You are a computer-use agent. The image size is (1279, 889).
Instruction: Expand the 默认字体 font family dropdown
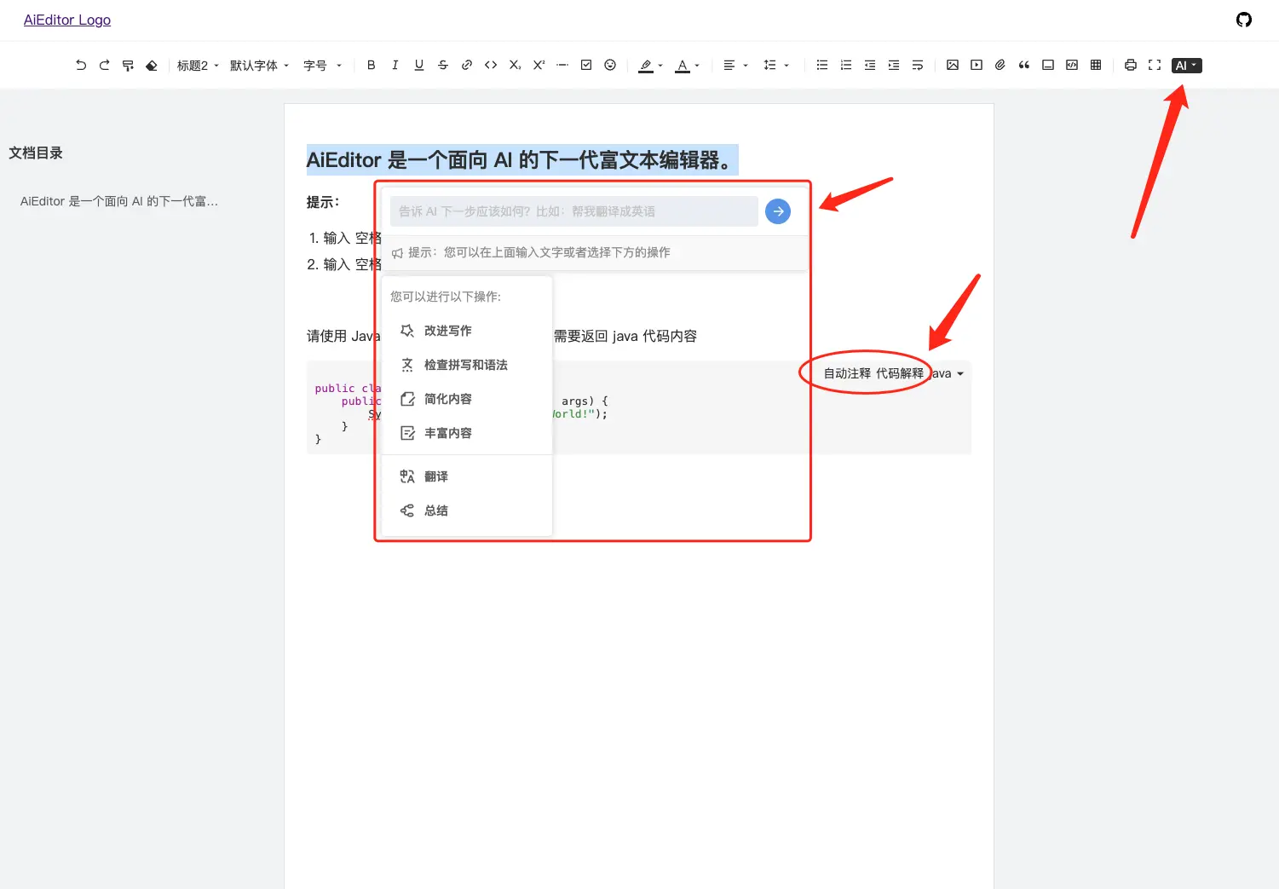click(259, 66)
